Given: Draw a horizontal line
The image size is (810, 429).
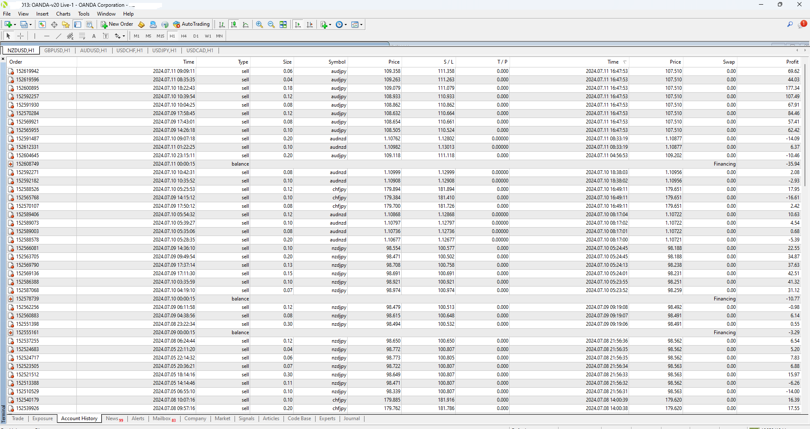Looking at the screenshot, I should 47,36.
